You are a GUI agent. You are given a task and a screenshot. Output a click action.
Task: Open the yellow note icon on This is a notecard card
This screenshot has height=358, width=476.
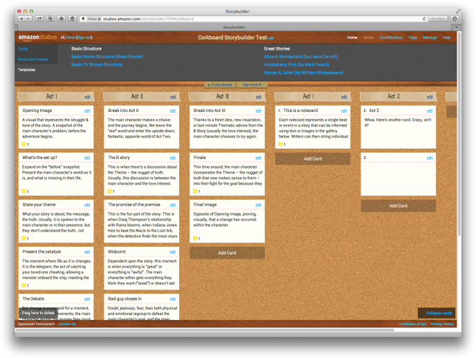click(281, 144)
